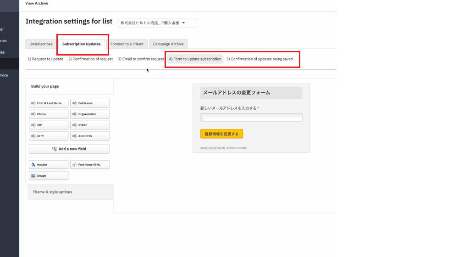Insert a Header element
Viewport: 469px width, 257px height.
tap(49, 165)
